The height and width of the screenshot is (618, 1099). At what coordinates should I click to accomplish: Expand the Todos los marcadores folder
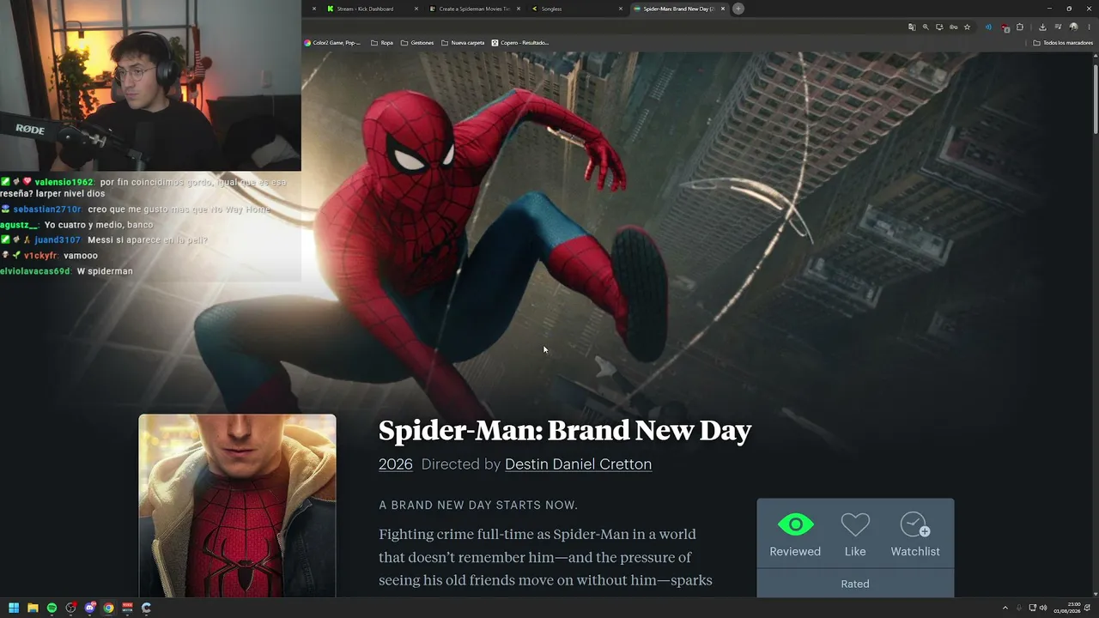click(1063, 42)
